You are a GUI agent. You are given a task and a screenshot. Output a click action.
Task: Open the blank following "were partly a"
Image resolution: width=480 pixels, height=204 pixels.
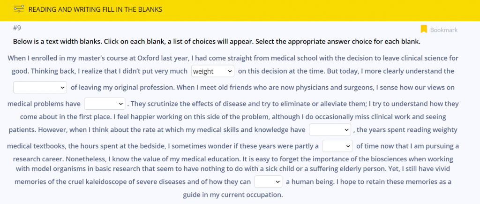(x=337, y=146)
